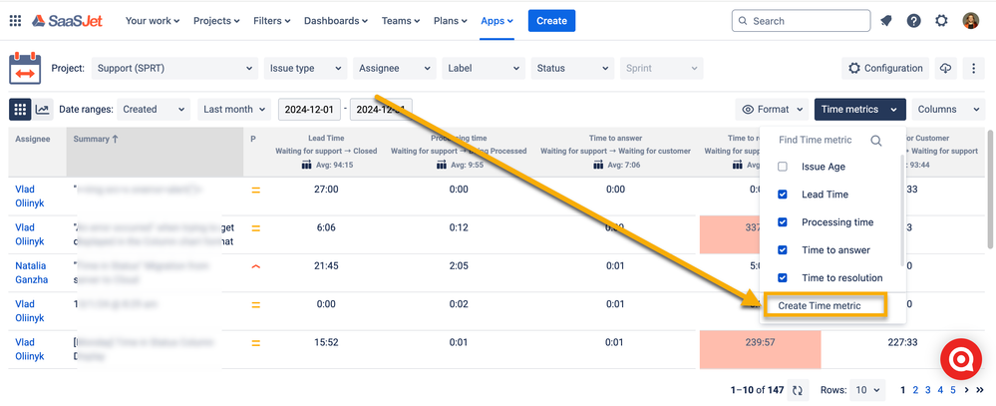Open the Project Support (SPRT) dropdown
The image size is (996, 406).
174,68
